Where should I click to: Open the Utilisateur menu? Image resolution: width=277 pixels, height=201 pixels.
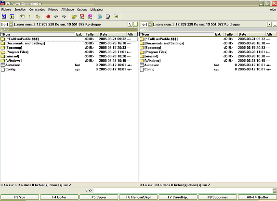click(97, 10)
